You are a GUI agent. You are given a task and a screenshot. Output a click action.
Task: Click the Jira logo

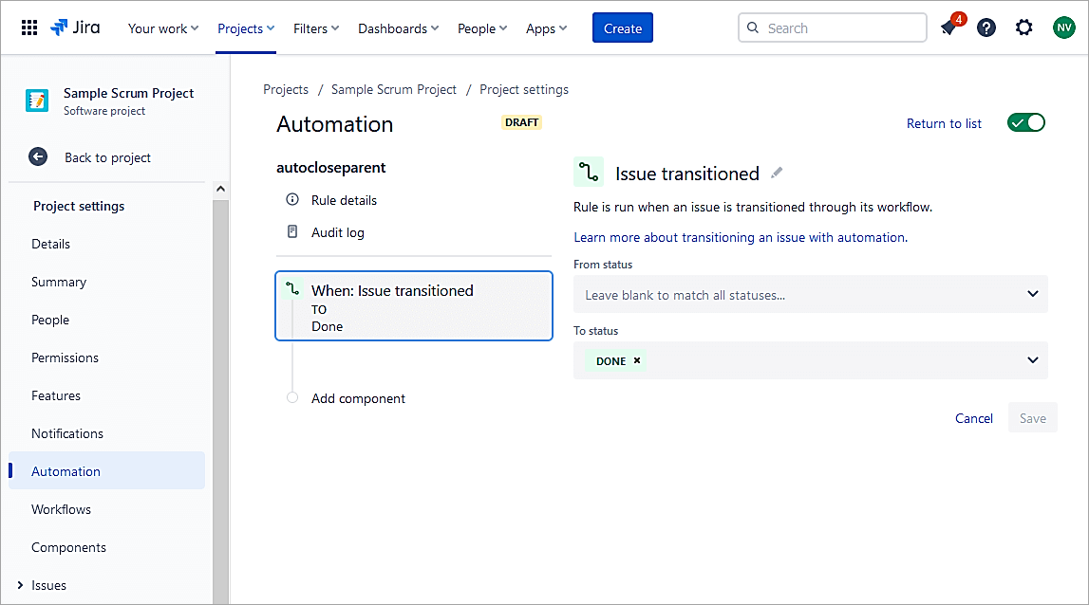[x=75, y=27]
